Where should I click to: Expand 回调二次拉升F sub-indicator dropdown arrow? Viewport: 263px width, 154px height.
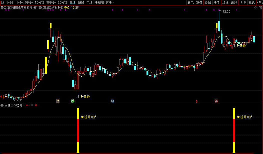(2, 105)
